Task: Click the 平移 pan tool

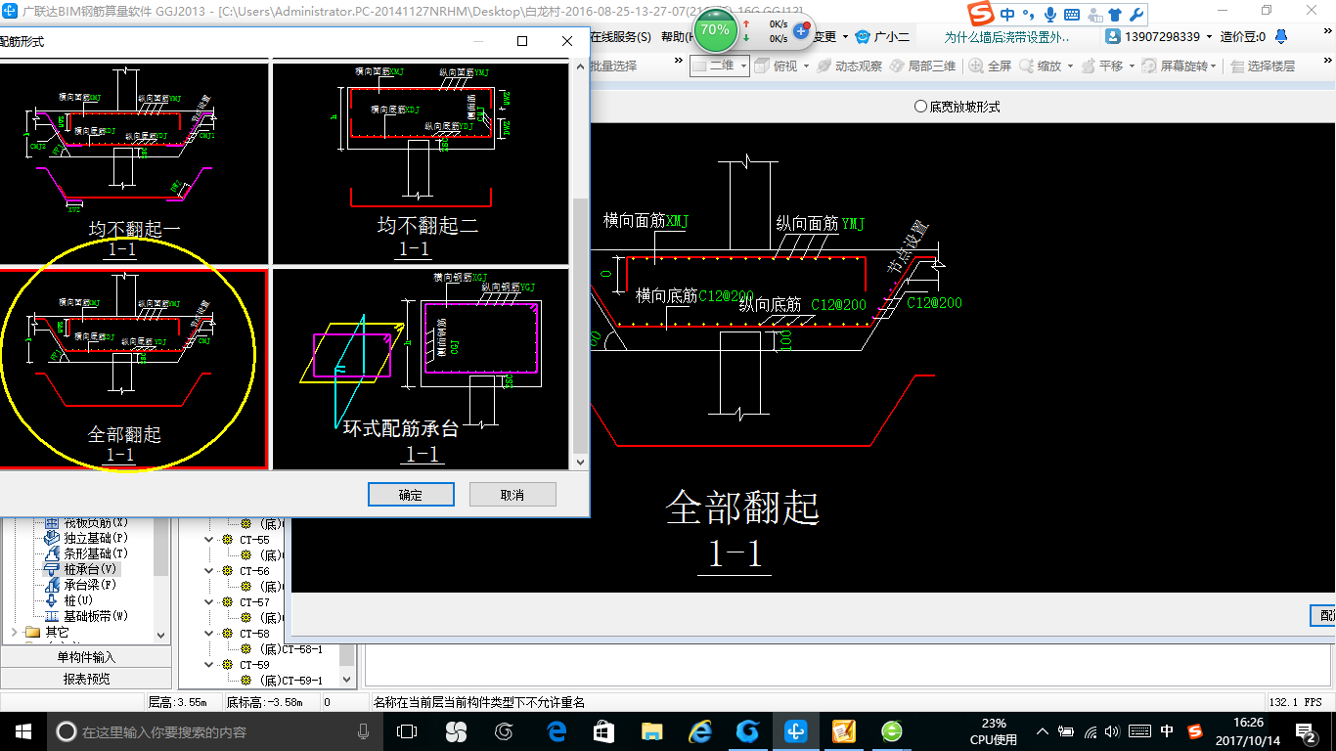Action: [1102, 66]
